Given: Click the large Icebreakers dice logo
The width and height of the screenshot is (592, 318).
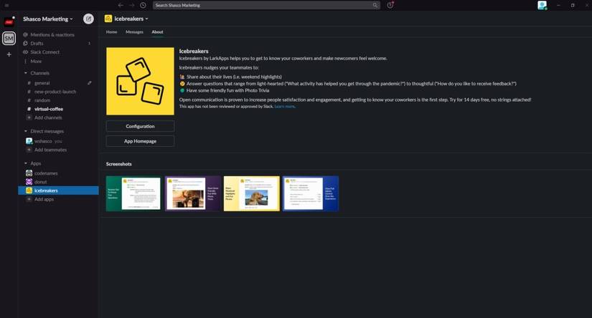Looking at the screenshot, I should pyautogui.click(x=140, y=81).
